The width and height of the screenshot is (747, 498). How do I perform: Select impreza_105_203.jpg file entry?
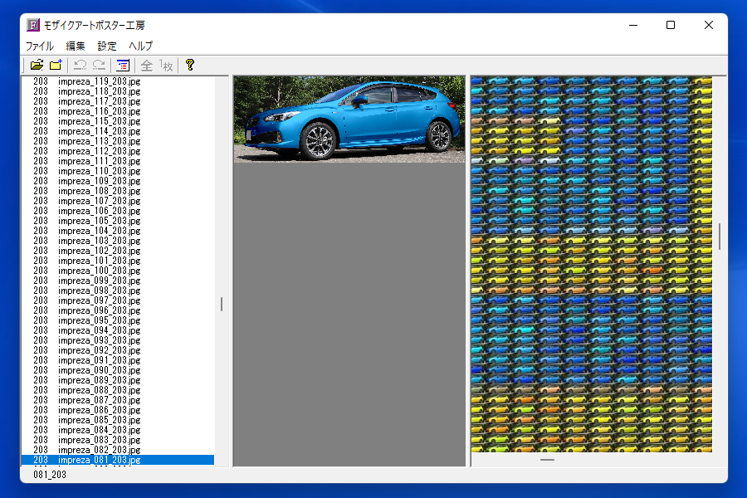(x=118, y=221)
